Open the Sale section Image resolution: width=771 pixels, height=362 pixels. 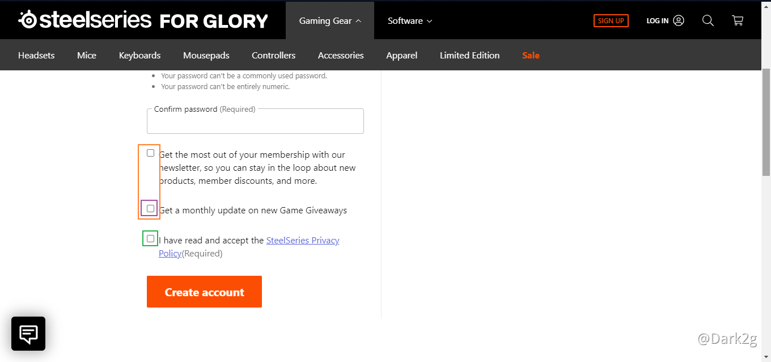pos(531,55)
